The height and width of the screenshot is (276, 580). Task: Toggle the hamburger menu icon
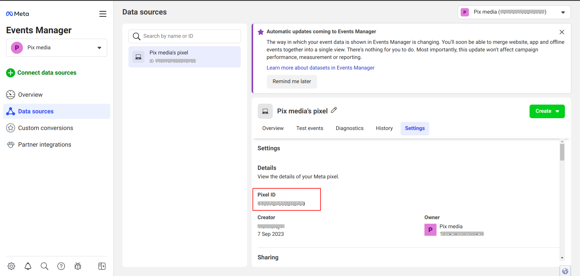[103, 14]
